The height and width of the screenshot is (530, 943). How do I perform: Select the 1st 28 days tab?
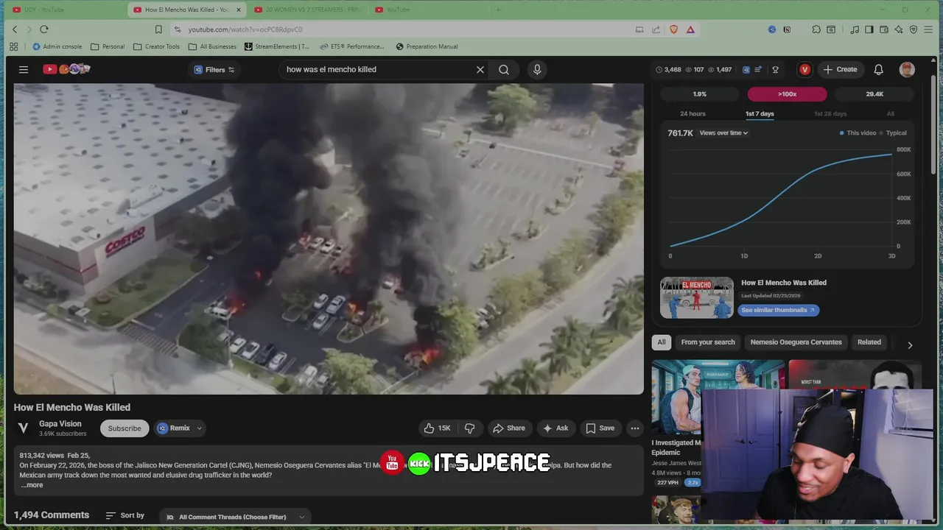[x=830, y=114]
